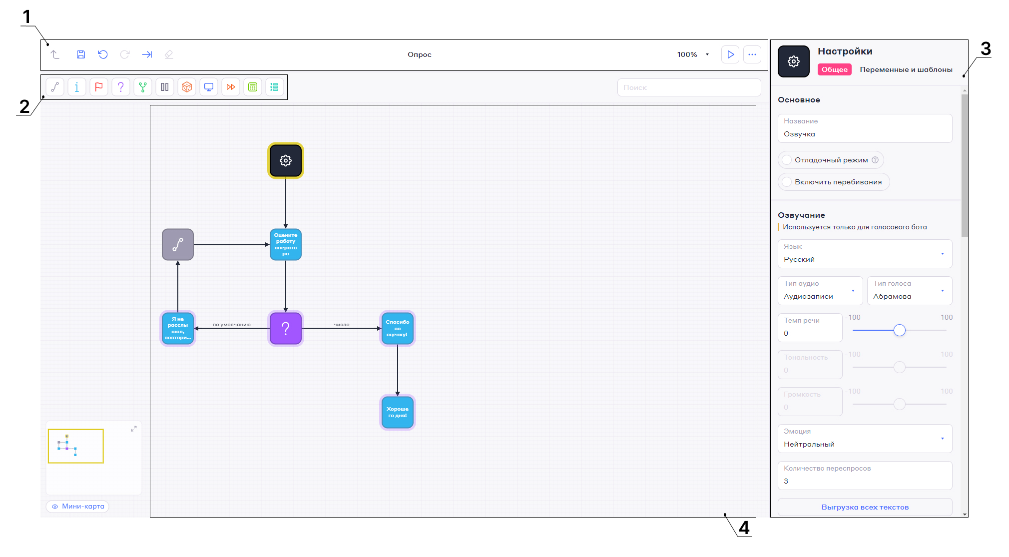Add a green branch fork node from the palette
Viewport: 1009px width, 557px height.
click(x=143, y=87)
